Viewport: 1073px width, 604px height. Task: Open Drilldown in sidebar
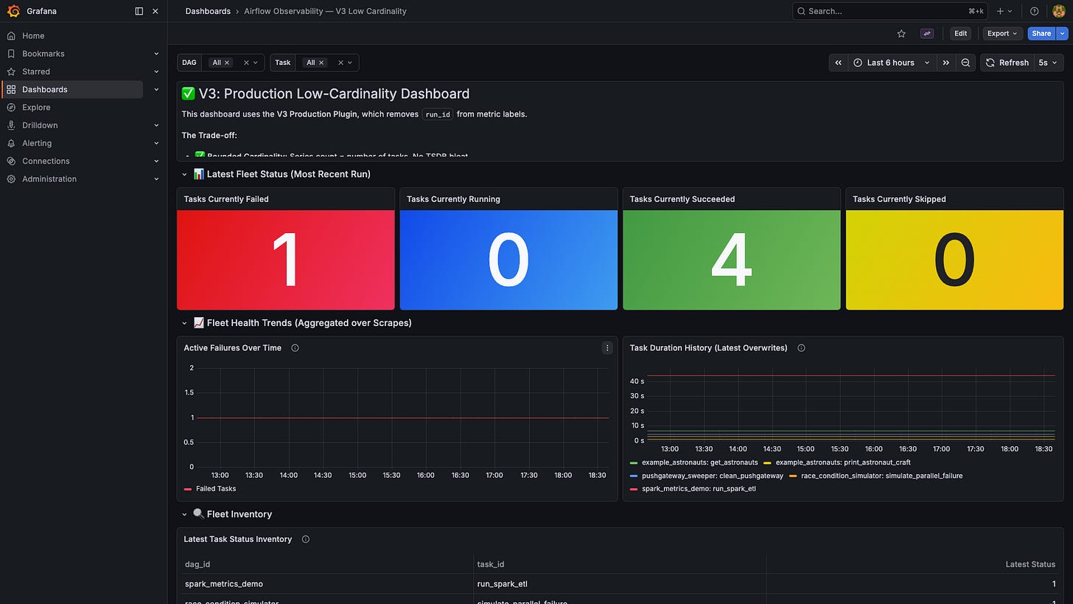[40, 125]
